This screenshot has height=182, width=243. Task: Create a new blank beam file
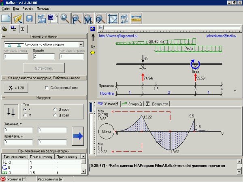coord(6,19)
